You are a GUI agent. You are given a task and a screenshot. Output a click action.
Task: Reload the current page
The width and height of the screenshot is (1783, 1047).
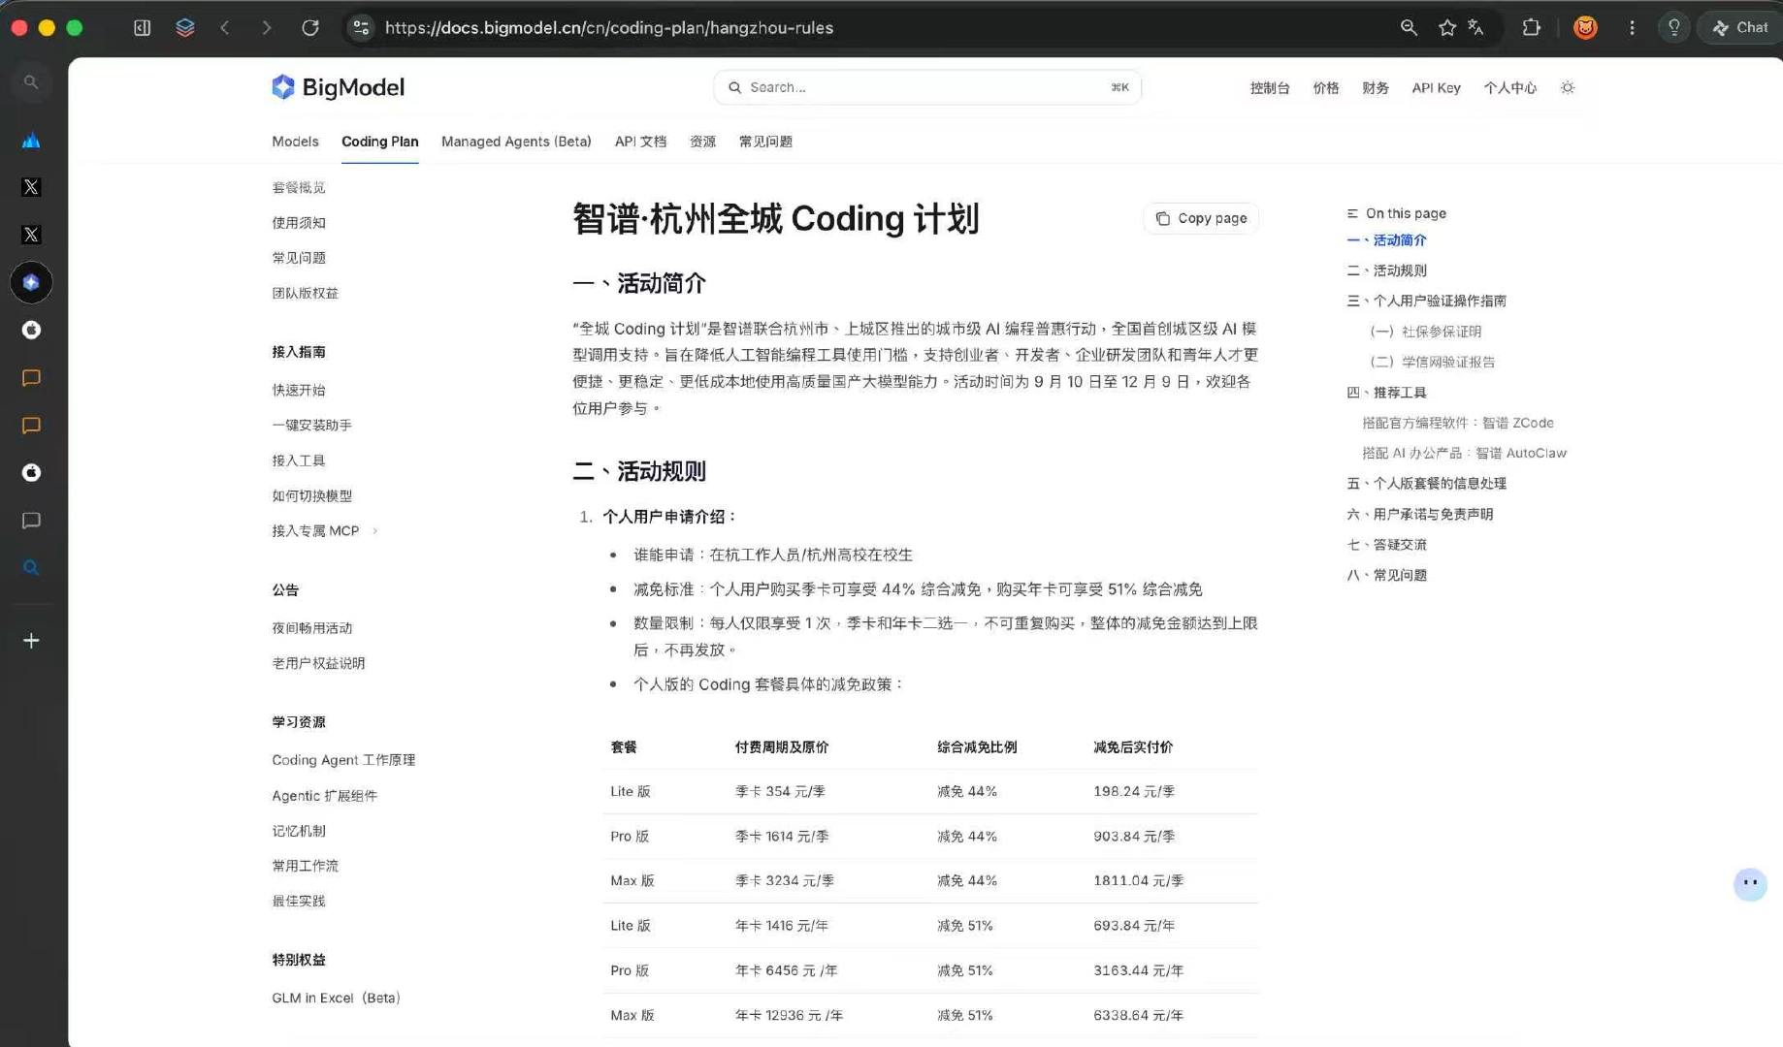pyautogui.click(x=310, y=28)
